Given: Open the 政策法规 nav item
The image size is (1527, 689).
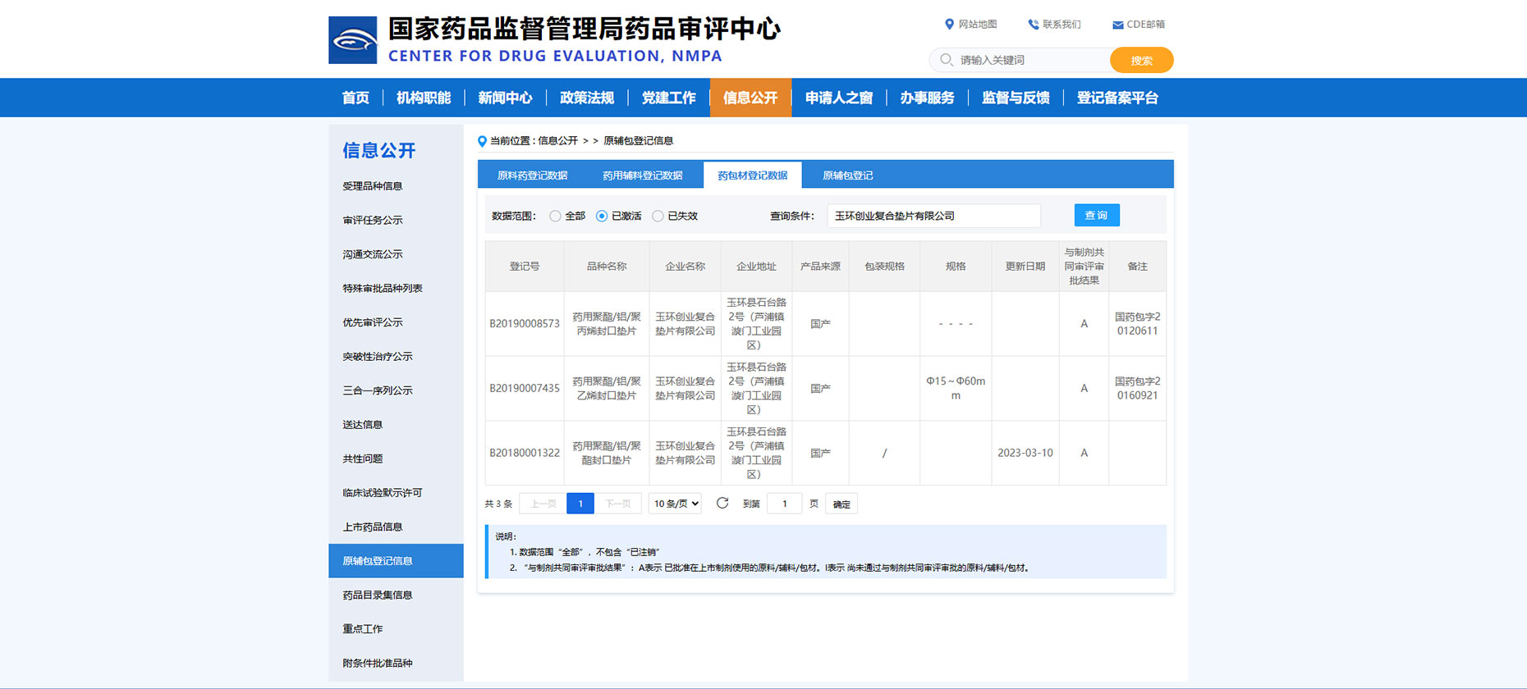Looking at the screenshot, I should coord(587,98).
